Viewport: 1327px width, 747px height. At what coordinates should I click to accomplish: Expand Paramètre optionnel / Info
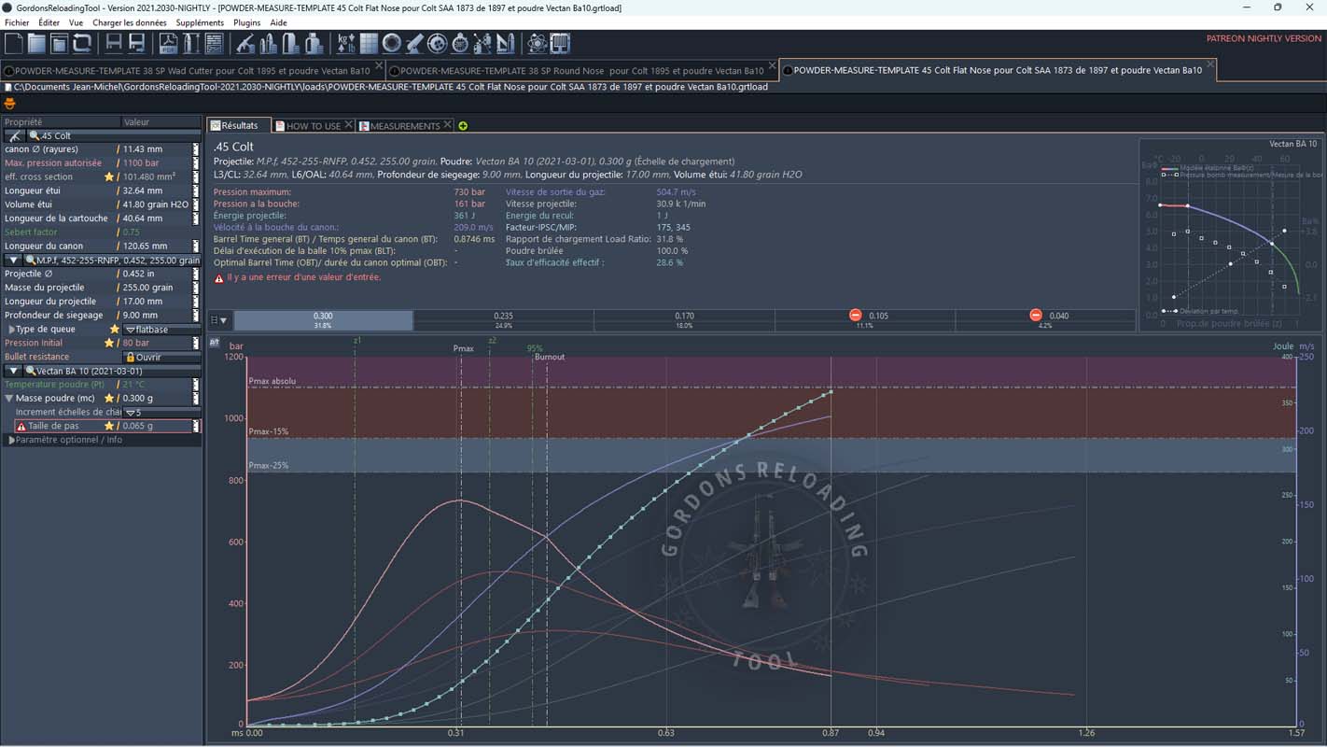click(x=11, y=440)
